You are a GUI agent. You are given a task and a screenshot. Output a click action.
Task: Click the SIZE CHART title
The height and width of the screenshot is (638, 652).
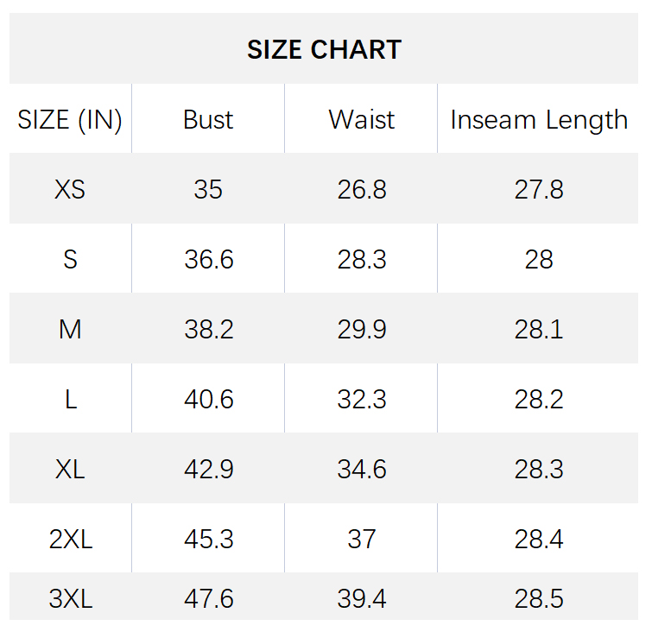(x=324, y=49)
